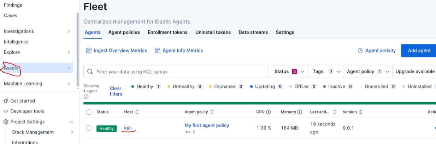Open Integrations in the sidebar
This screenshot has width=436, height=144.
pos(25,142)
